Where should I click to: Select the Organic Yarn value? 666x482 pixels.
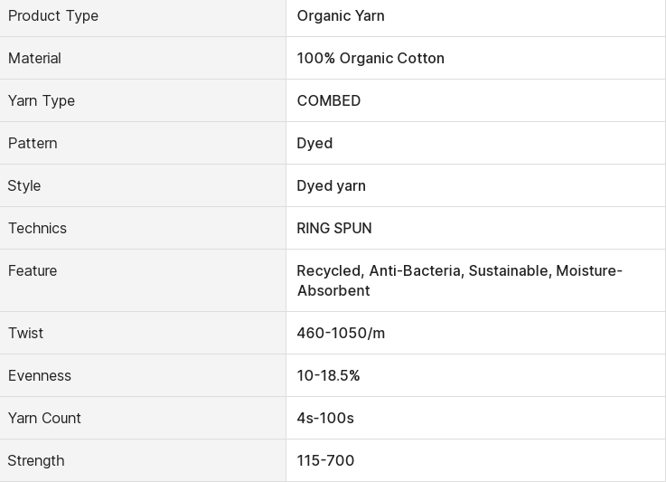[341, 16]
